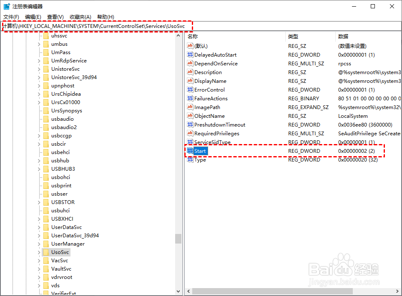The image size is (402, 296).
Task: Expand the USBSTOR tree node
Action: [38, 202]
